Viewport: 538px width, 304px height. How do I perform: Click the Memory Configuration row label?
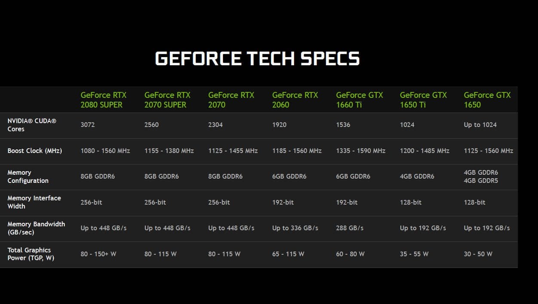tap(28, 176)
